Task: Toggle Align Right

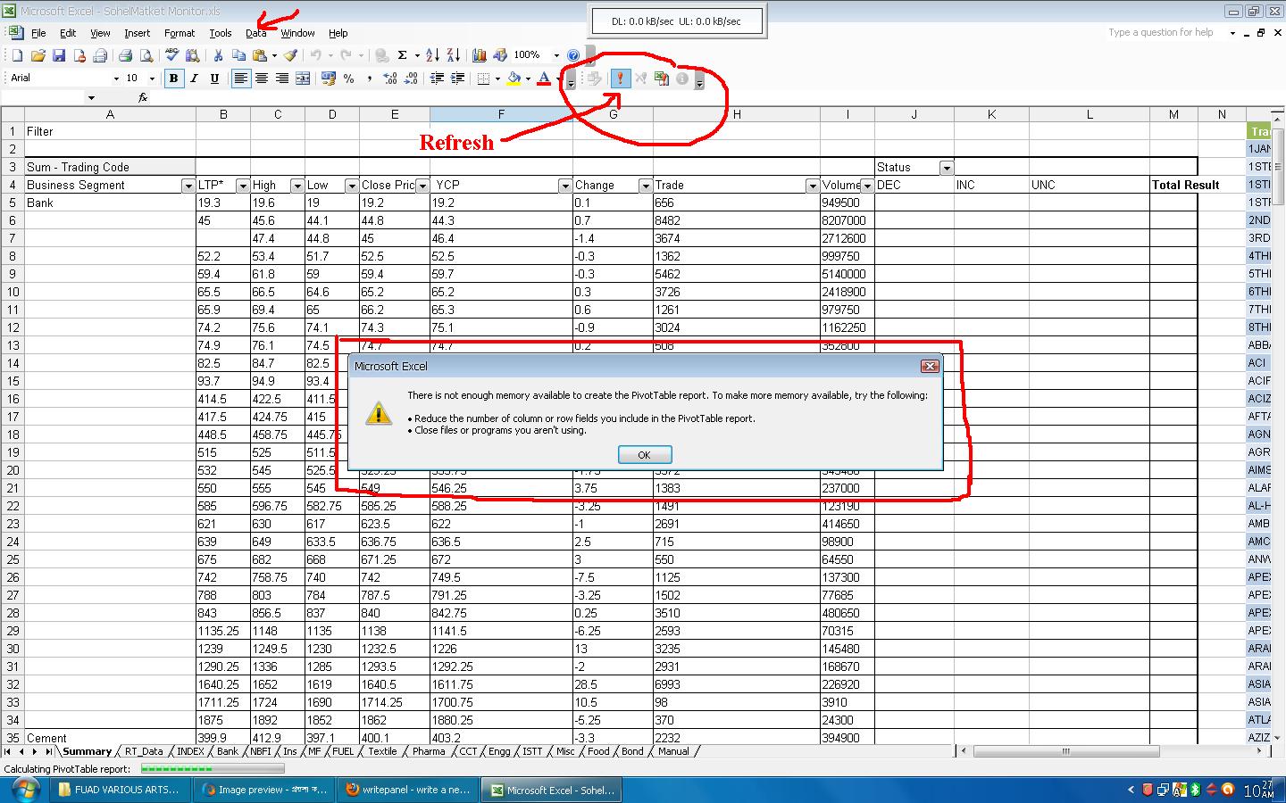Action: coord(281,79)
